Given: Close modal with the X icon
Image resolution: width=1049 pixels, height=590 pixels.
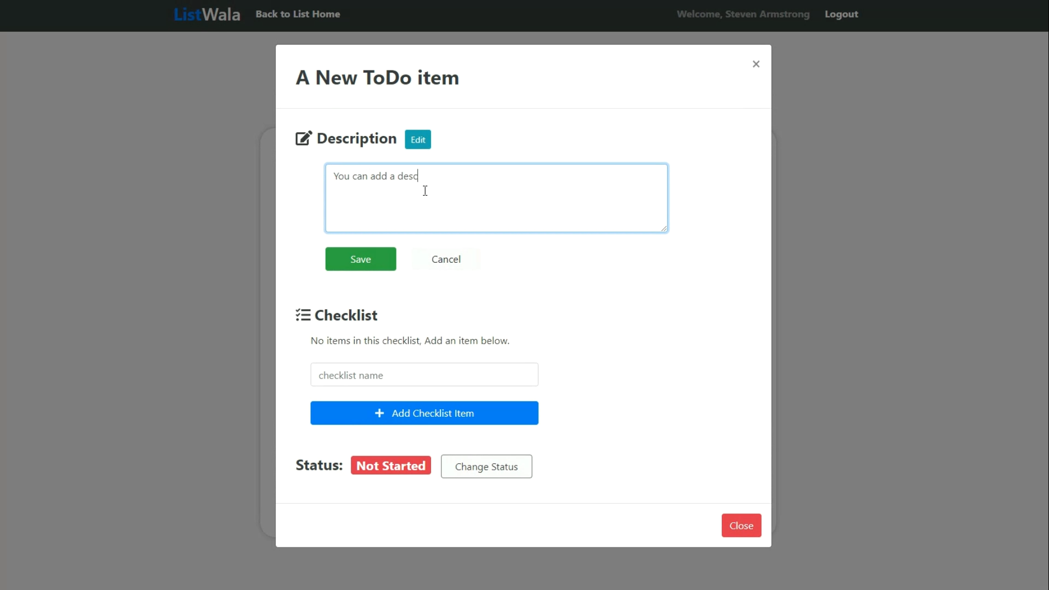Looking at the screenshot, I should [x=756, y=64].
